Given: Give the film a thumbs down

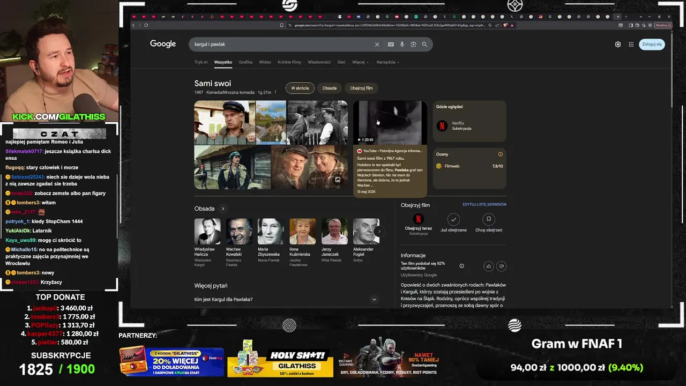Looking at the screenshot, I should pyautogui.click(x=501, y=266).
